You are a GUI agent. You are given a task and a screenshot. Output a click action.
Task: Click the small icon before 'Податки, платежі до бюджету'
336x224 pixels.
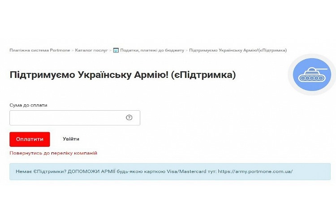[116, 50]
